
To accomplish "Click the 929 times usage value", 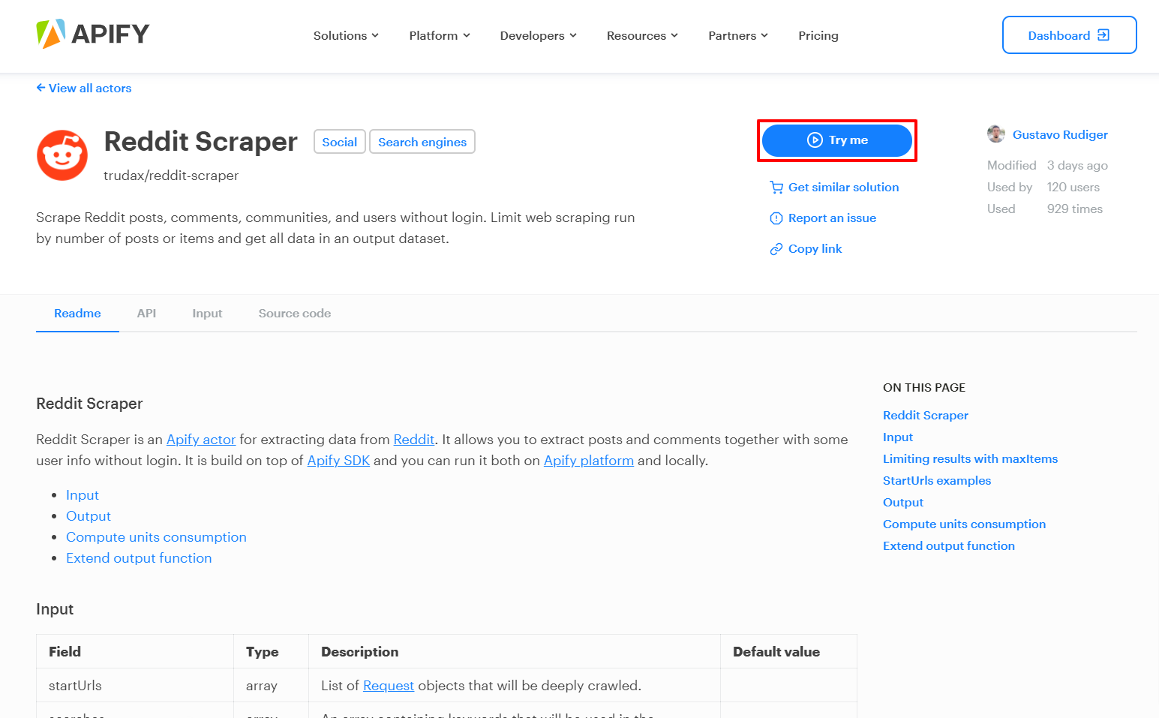I will (1075, 209).
